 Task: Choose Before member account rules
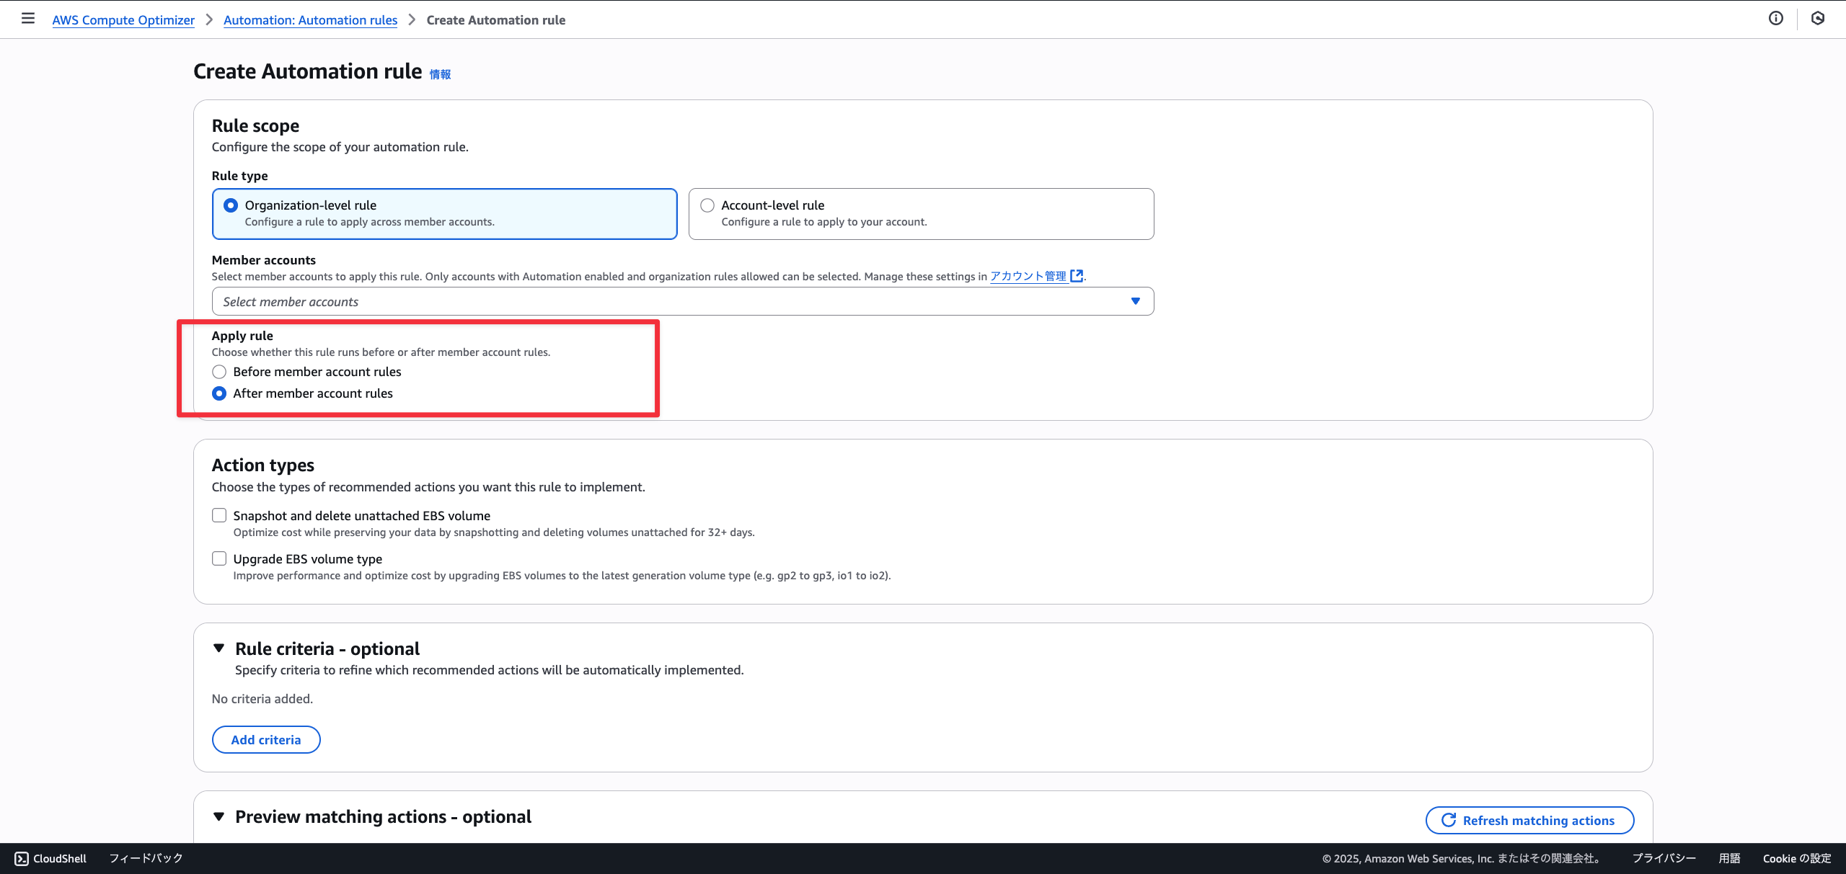pyautogui.click(x=219, y=372)
